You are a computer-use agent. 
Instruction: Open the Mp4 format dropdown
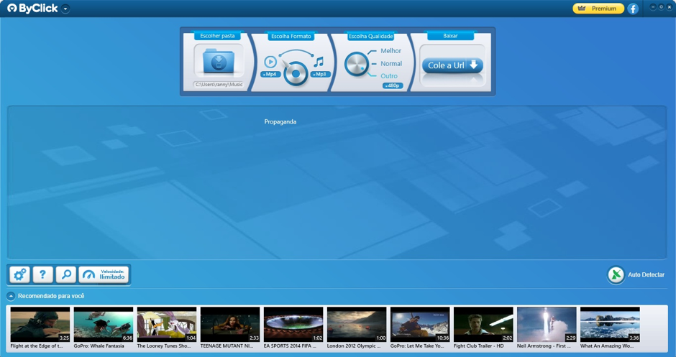pyautogui.click(x=270, y=74)
